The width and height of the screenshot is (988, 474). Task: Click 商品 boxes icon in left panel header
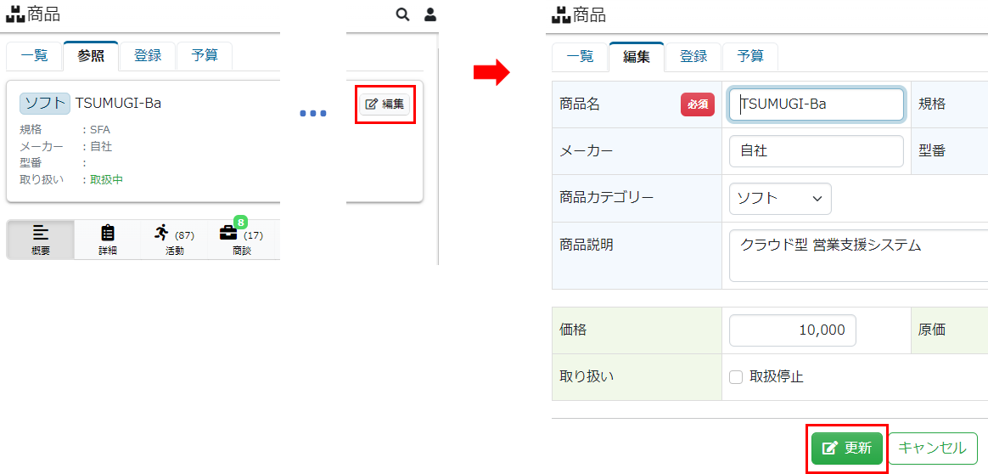point(15,14)
